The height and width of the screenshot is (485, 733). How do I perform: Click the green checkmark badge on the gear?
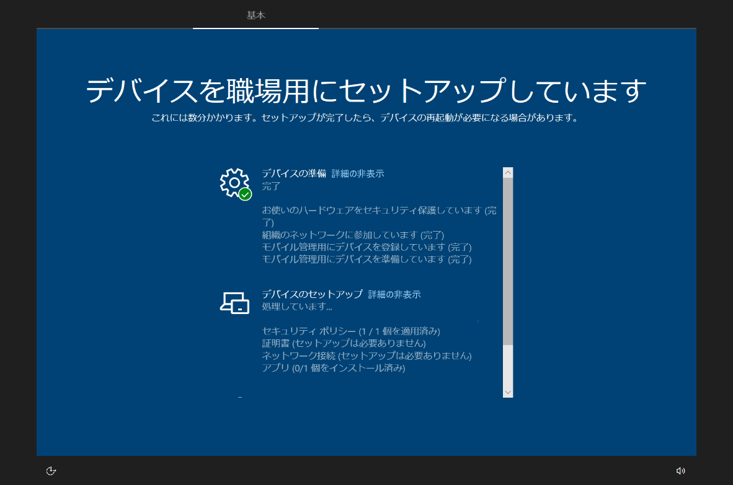(x=244, y=194)
